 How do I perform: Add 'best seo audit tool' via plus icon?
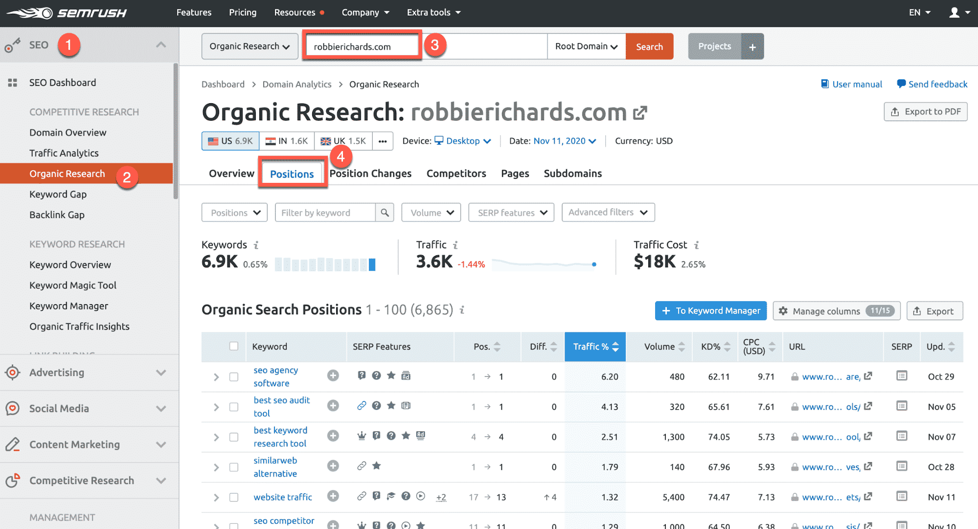pyautogui.click(x=333, y=406)
